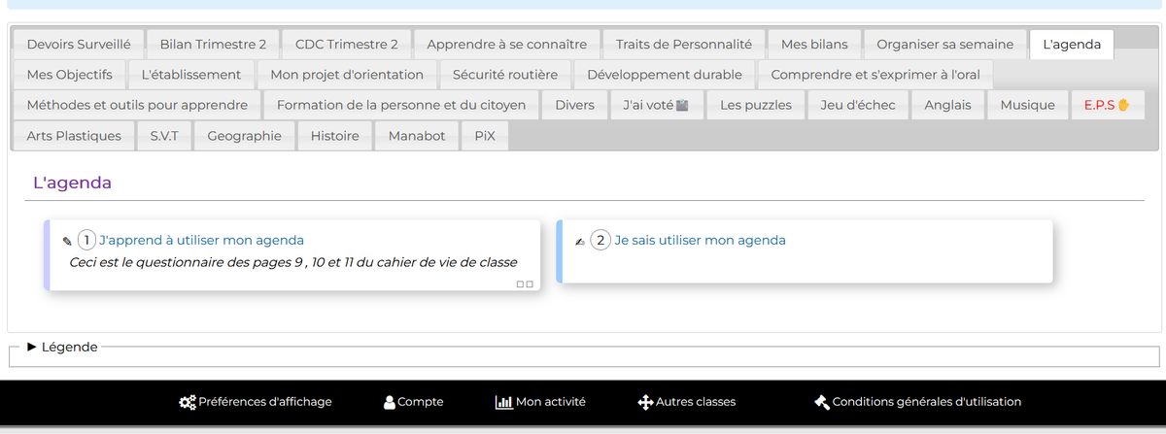Switch to the L'établissement tab
Image resolution: width=1166 pixels, height=434 pixels.
pos(191,74)
